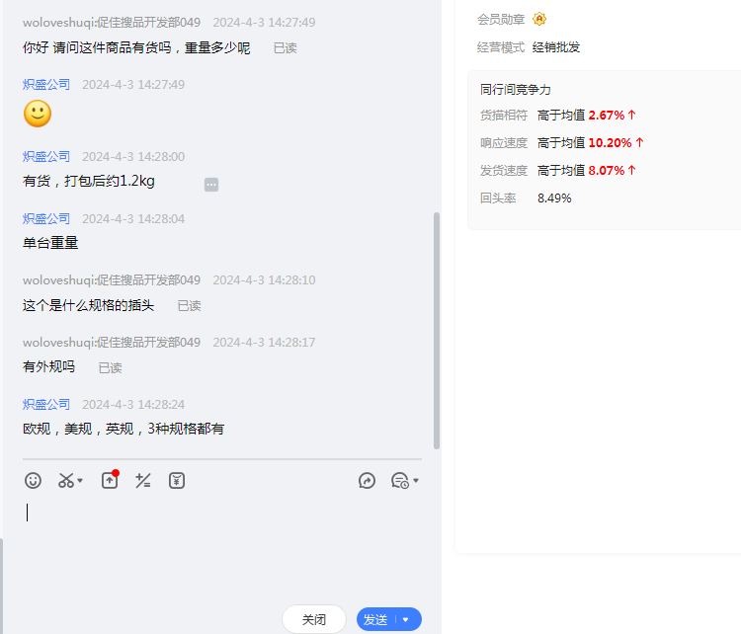Open the chat history clock icon
741x634 pixels.
pyautogui.click(x=399, y=481)
